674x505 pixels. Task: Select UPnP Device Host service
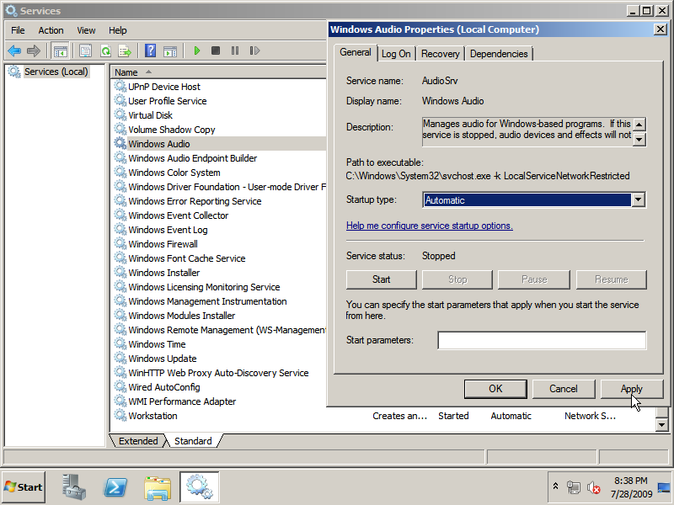coord(164,87)
